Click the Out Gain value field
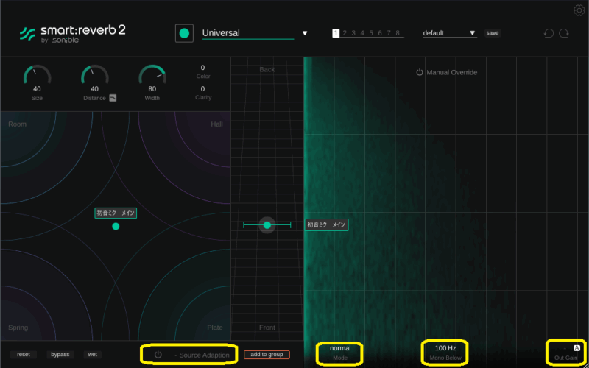This screenshot has width=589, height=368. [565, 348]
